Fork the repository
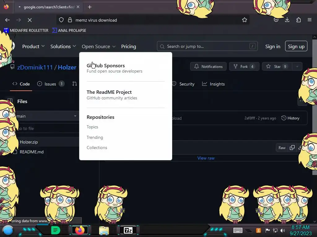Image resolution: width=317 pixels, height=237 pixels. (x=244, y=67)
